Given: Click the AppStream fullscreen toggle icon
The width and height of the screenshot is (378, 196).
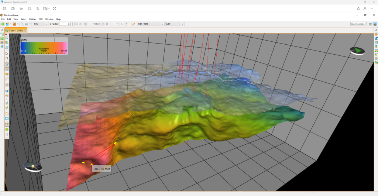Looking at the screenshot, I should (x=55, y=8).
